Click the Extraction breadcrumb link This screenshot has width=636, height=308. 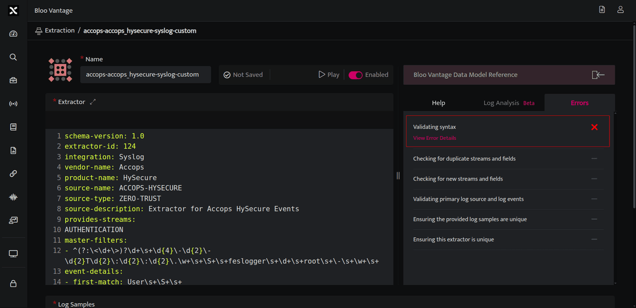pyautogui.click(x=59, y=31)
